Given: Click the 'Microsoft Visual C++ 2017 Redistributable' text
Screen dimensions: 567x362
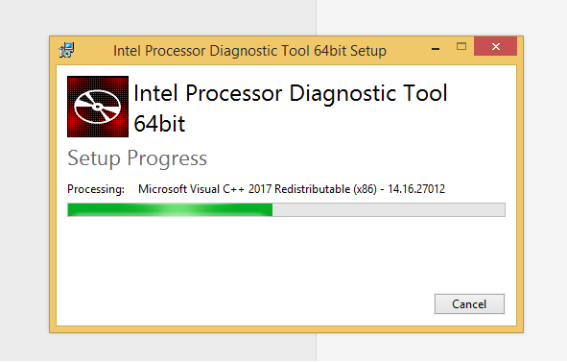Looking at the screenshot, I should [244, 189].
